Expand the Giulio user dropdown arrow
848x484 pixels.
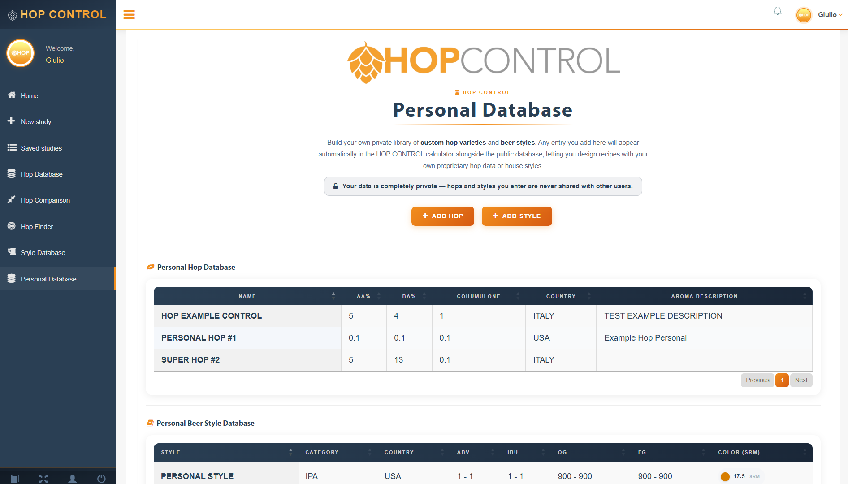(x=840, y=15)
